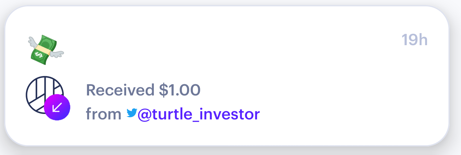Click the purple incoming arrow badge
Viewport: 461px width, 155px height.
tap(57, 108)
